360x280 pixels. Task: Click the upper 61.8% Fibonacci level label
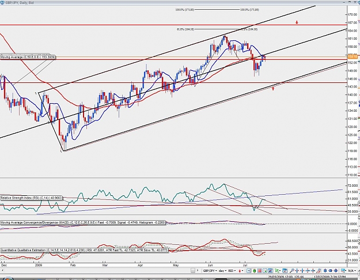coord(185,29)
